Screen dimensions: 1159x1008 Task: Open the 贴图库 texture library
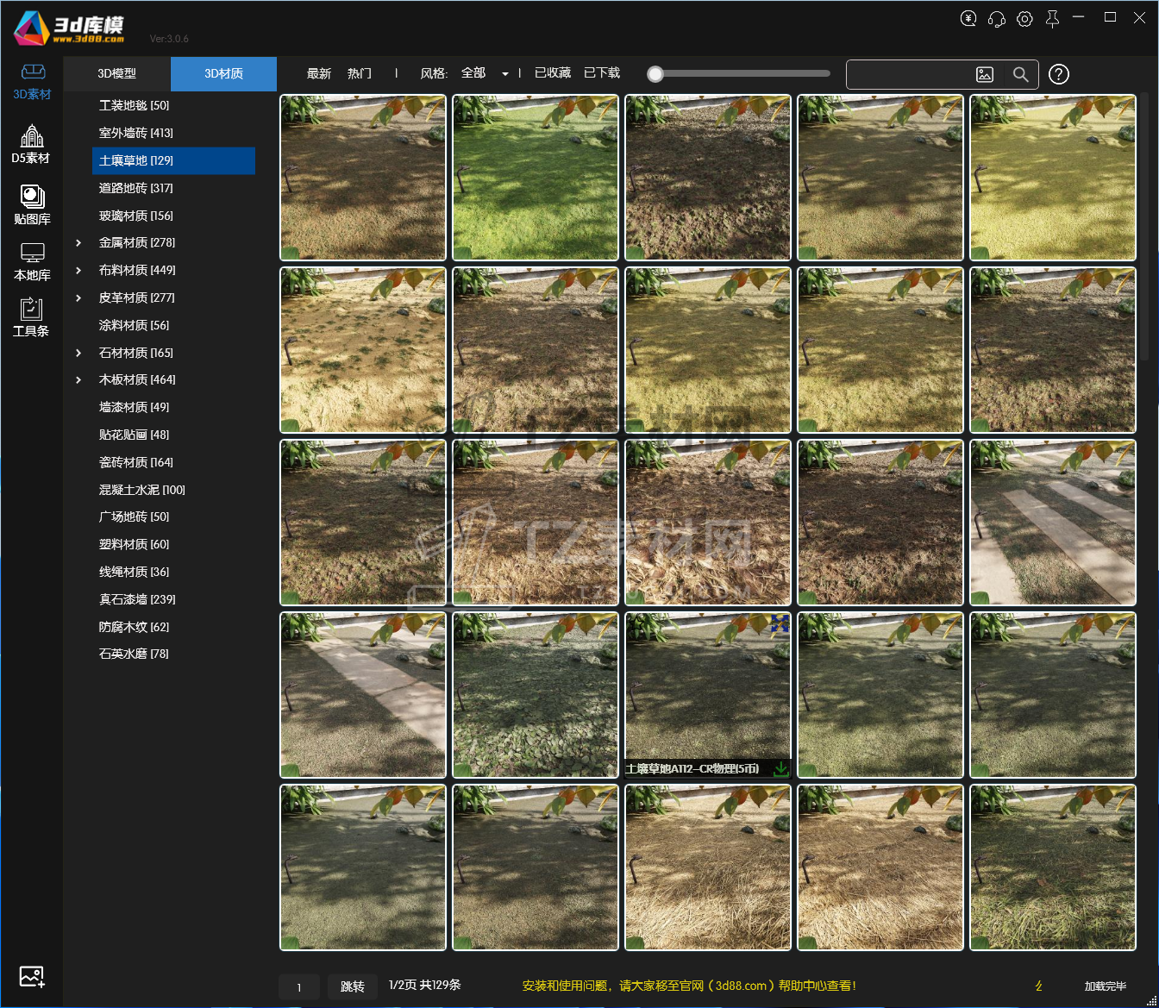[x=32, y=205]
